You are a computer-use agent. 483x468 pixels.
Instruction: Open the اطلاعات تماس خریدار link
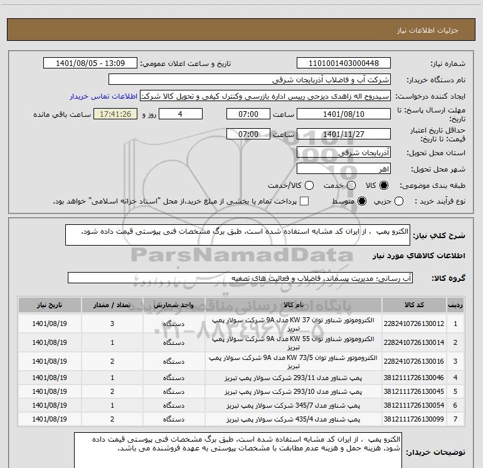point(103,96)
